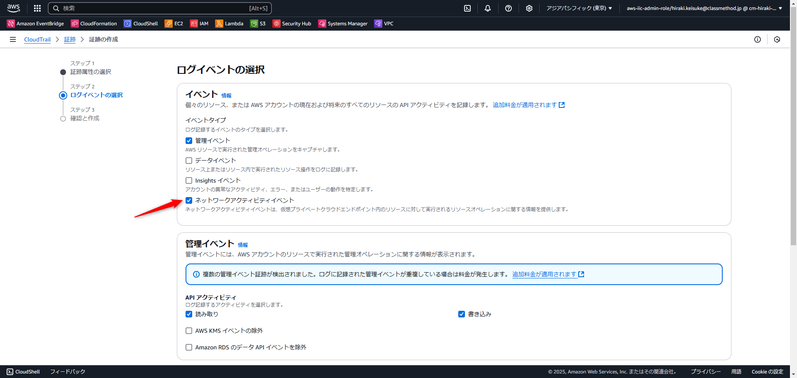Open Systems Manager shortcut
The height and width of the screenshot is (378, 797).
pos(343,24)
